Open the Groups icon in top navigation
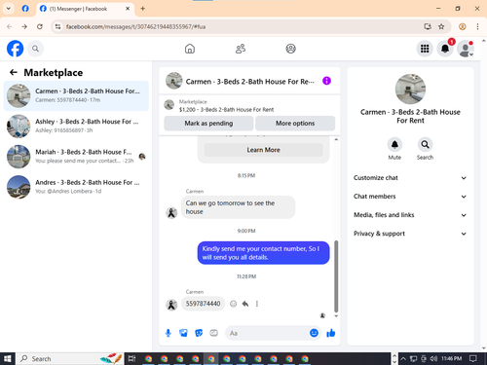The image size is (487, 365). click(290, 49)
